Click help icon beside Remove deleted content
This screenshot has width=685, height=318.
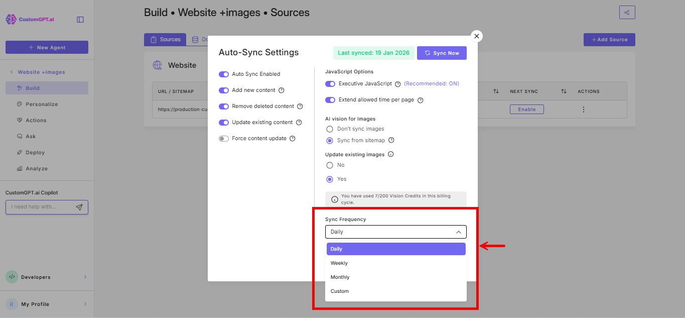(x=300, y=107)
